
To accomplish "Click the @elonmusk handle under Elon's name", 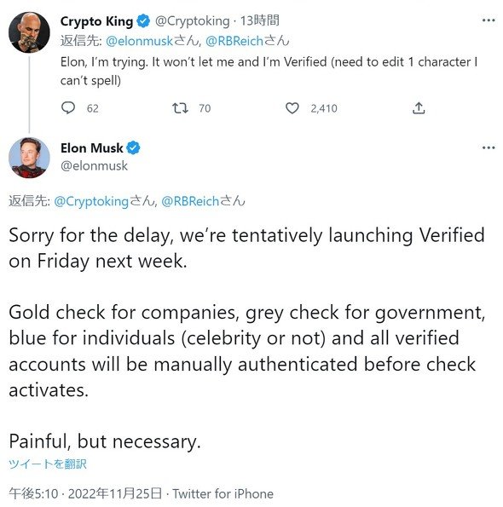I will tap(94, 166).
